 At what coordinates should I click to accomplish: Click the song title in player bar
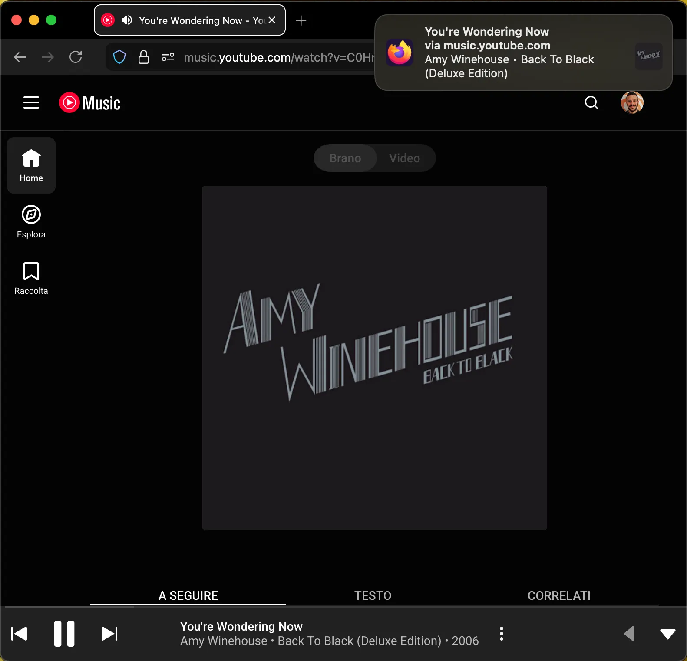point(241,626)
